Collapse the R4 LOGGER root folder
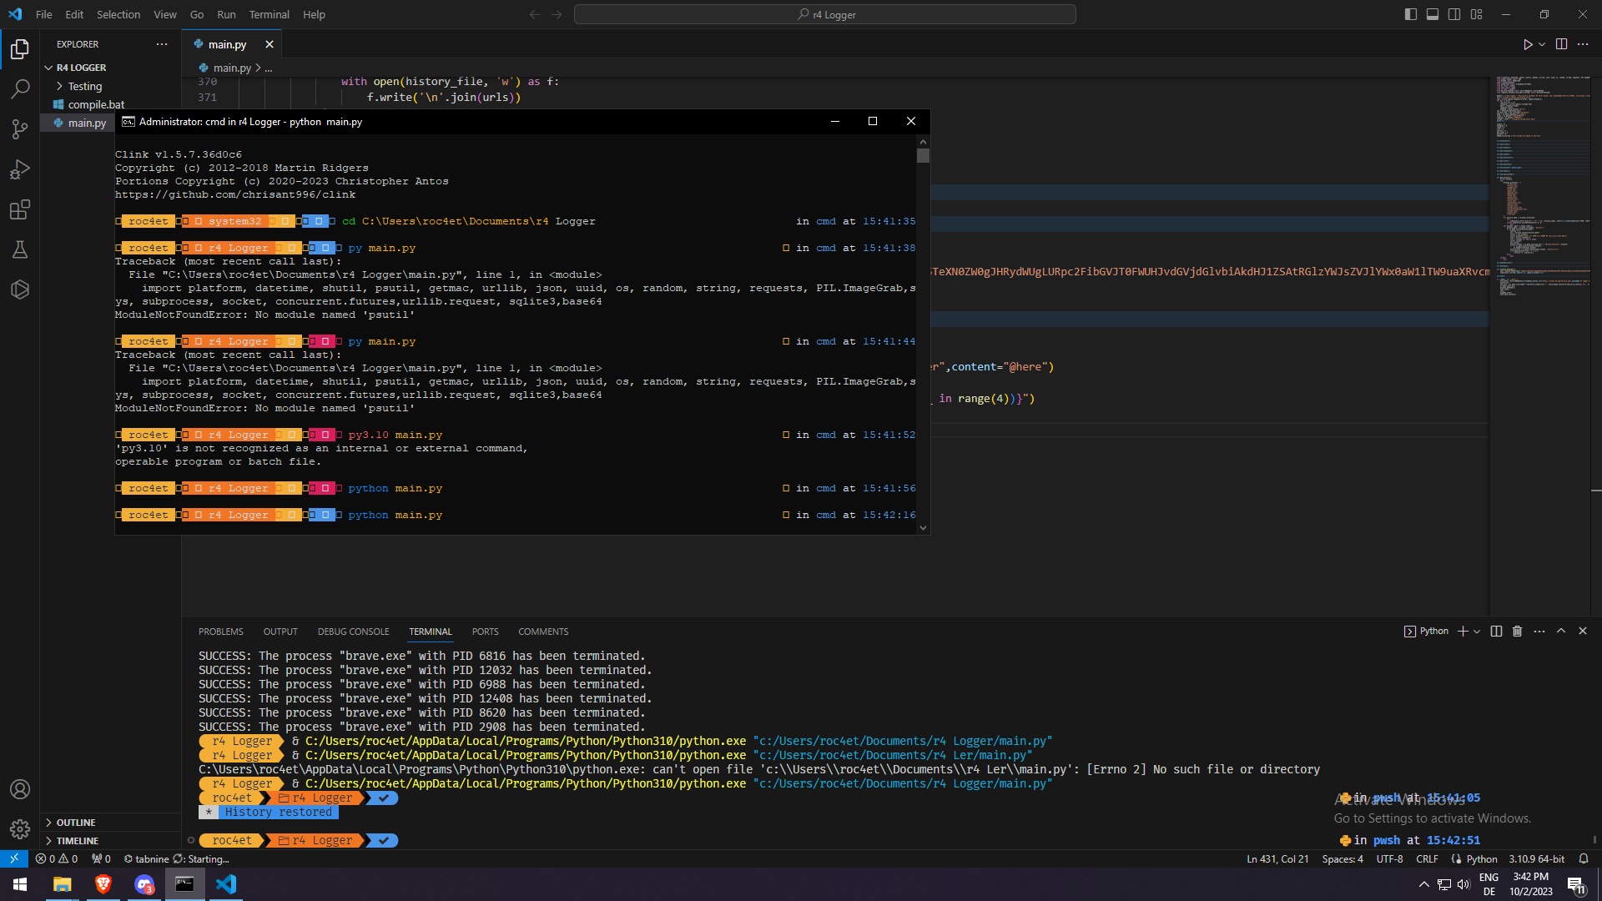The height and width of the screenshot is (901, 1602). click(x=81, y=68)
